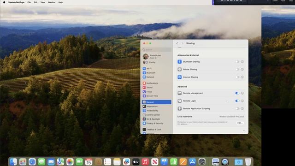Select Focus in the sidebar
Screen dimensions: 295x166
click(157, 92)
